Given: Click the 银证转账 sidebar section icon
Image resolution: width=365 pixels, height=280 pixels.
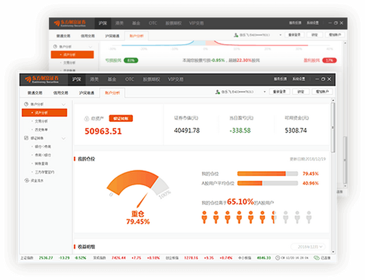Looking at the screenshot, I should point(26,138).
